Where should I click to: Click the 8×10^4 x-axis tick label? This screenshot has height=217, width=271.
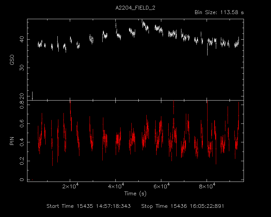[207, 186]
